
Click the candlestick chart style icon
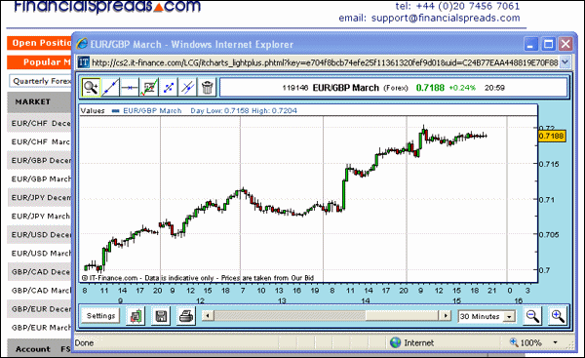click(x=136, y=316)
